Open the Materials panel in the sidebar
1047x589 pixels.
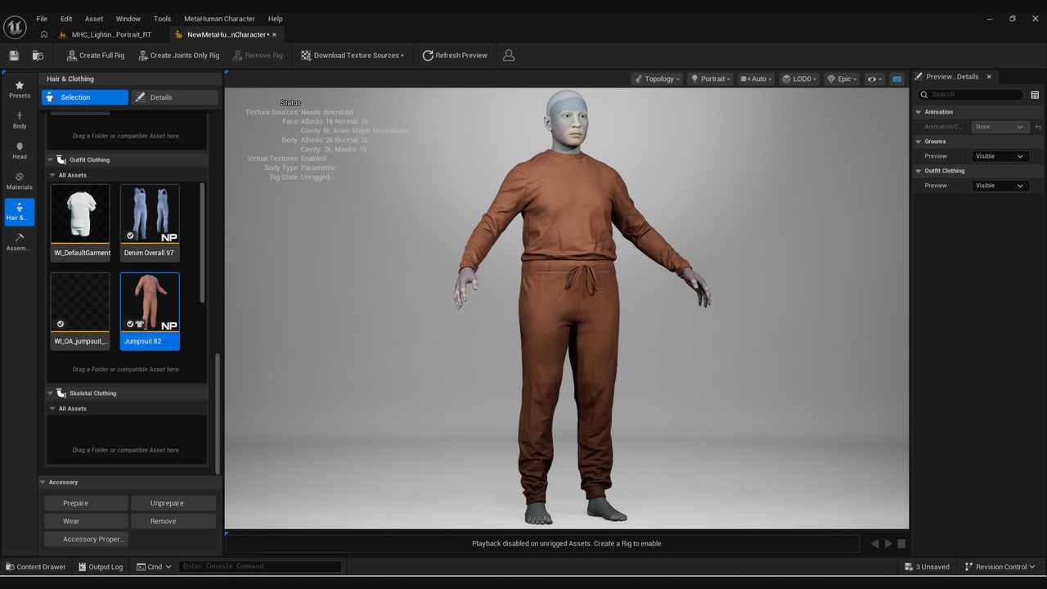tap(20, 181)
